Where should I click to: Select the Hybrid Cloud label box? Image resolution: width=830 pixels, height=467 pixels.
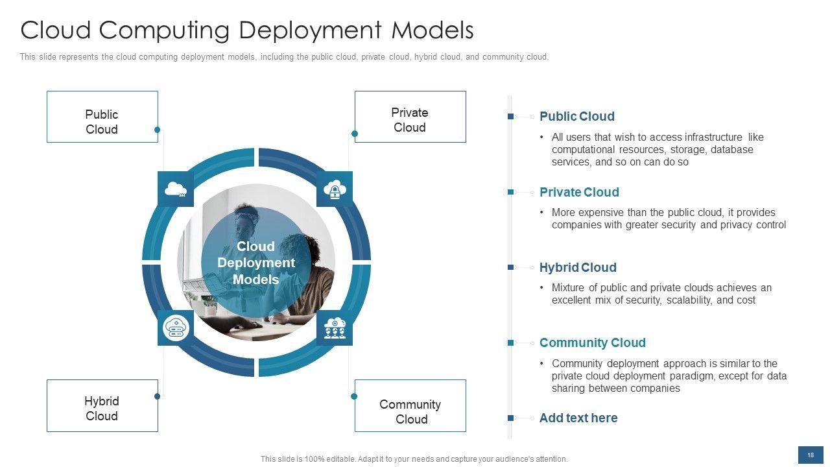tap(102, 406)
